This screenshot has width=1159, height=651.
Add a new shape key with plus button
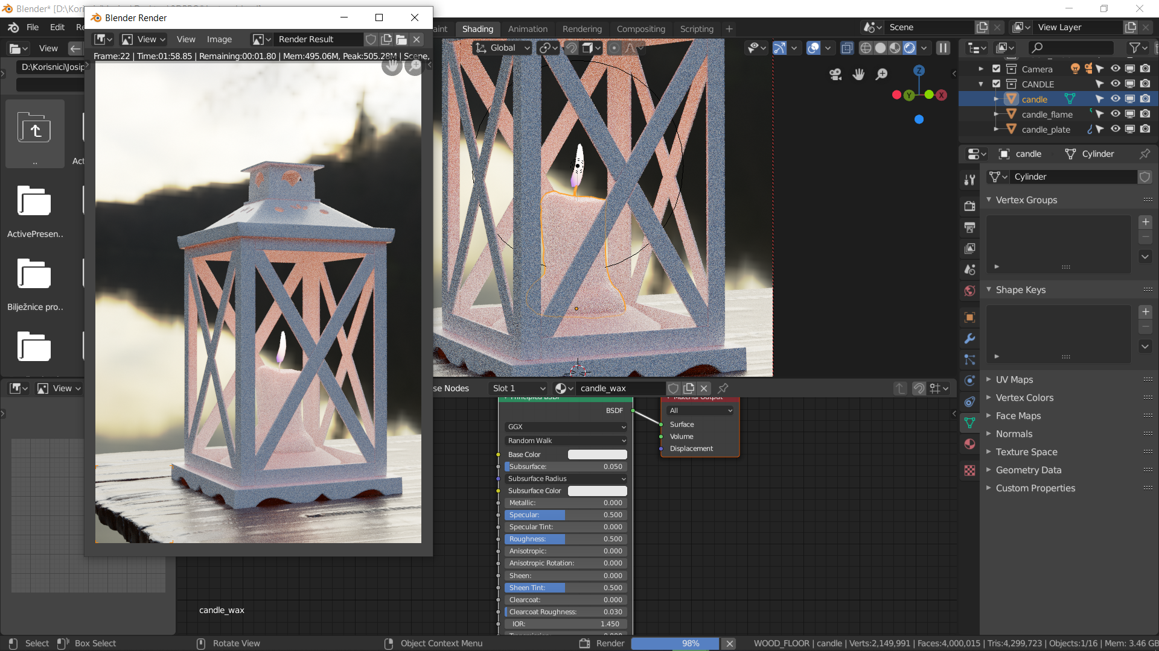pyautogui.click(x=1145, y=312)
